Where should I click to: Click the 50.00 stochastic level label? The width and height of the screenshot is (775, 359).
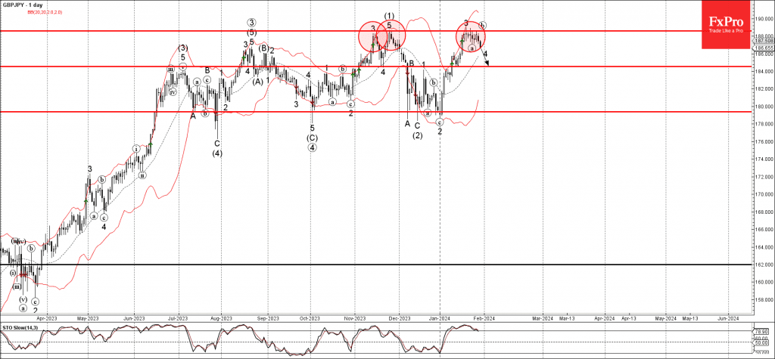point(761,341)
